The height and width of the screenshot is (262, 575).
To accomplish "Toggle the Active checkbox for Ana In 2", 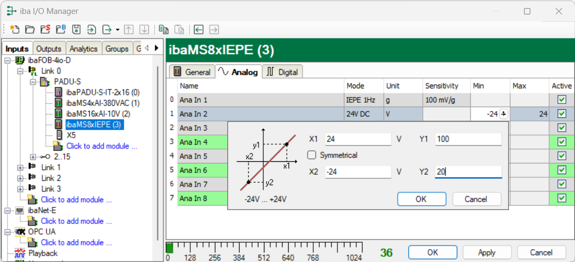I will [562, 114].
